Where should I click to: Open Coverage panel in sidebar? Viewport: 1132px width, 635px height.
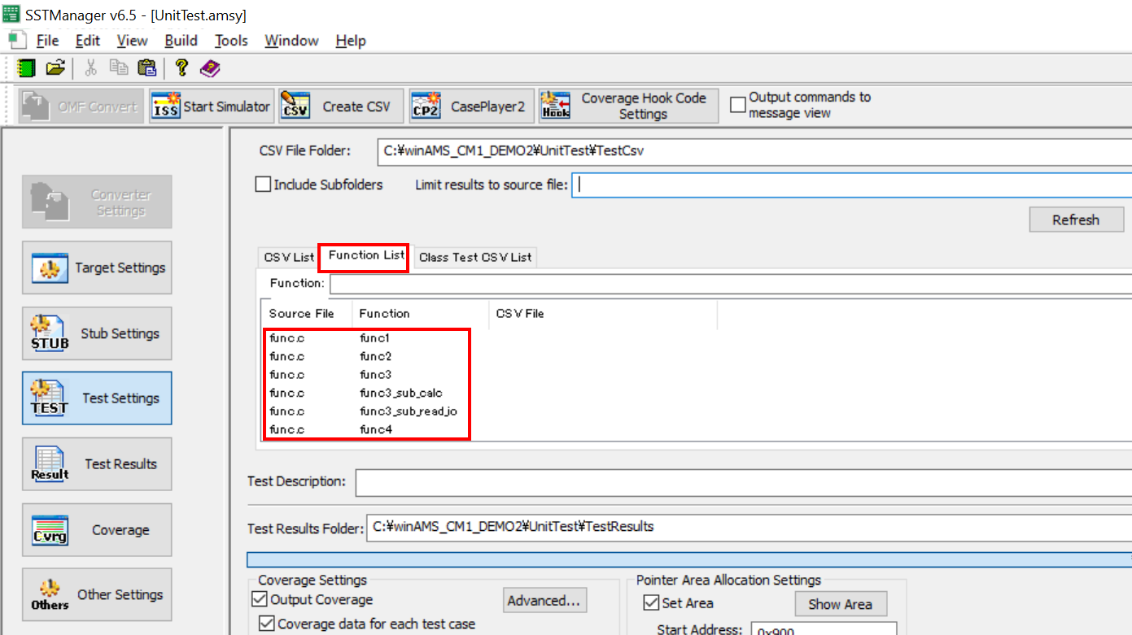pos(97,530)
